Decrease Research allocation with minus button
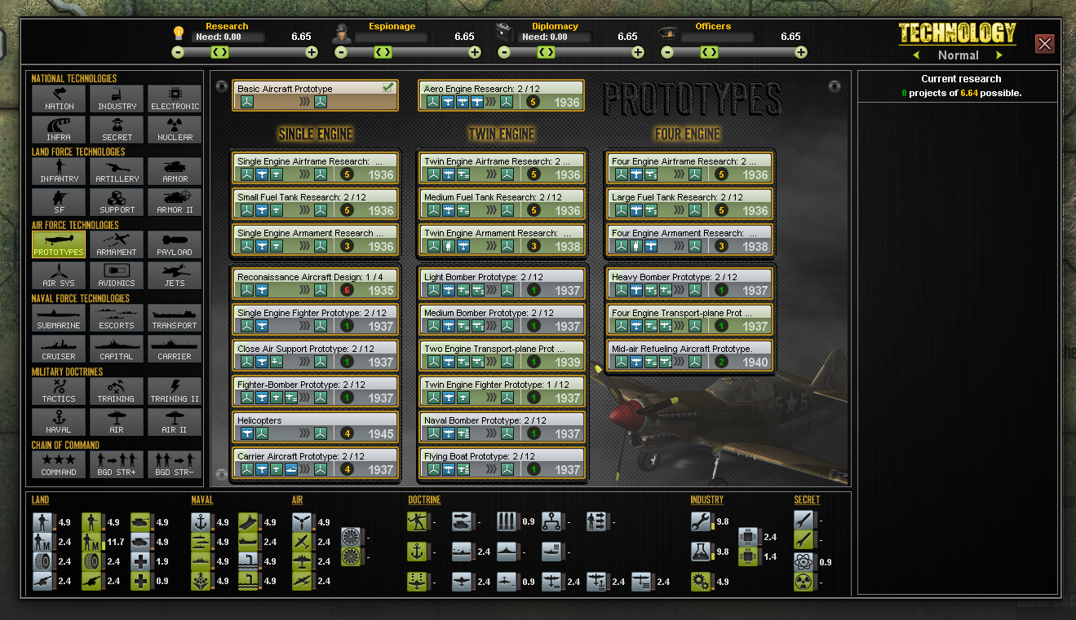The height and width of the screenshot is (620, 1076). 178,52
